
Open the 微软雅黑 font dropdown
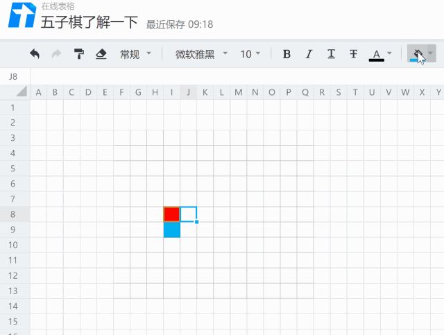tap(201, 54)
